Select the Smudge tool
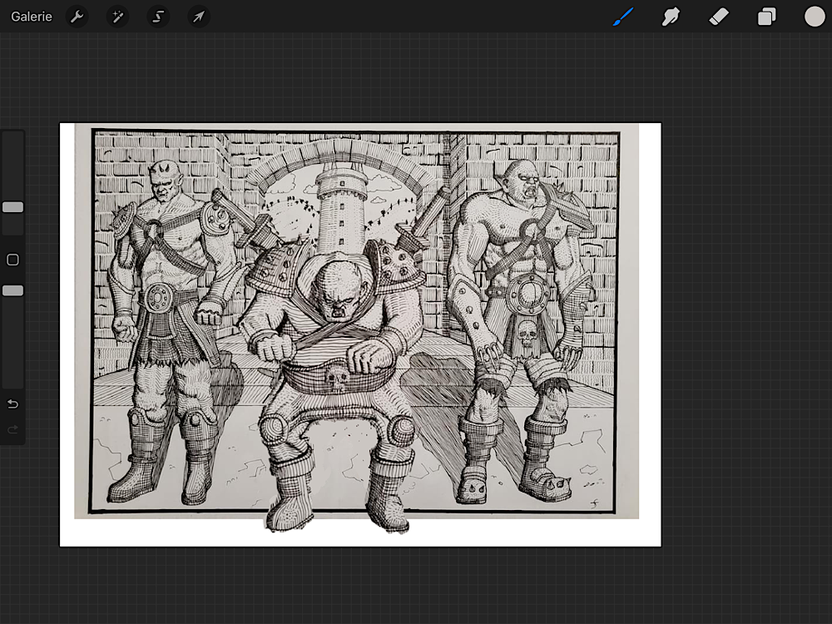The width and height of the screenshot is (832, 624). (x=671, y=17)
